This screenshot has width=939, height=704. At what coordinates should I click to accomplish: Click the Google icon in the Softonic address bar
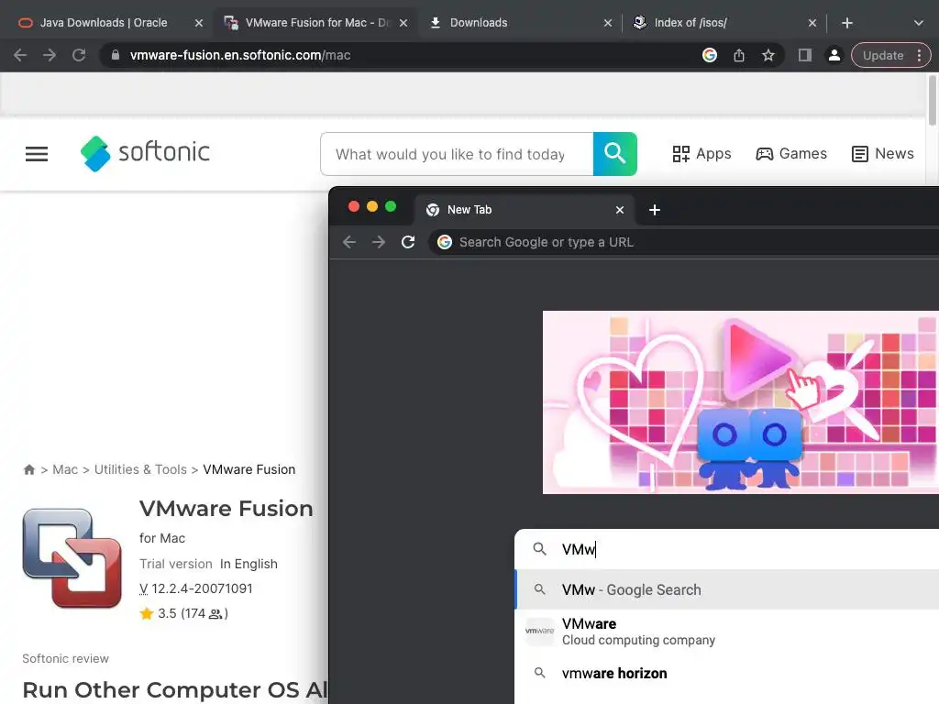(x=710, y=55)
